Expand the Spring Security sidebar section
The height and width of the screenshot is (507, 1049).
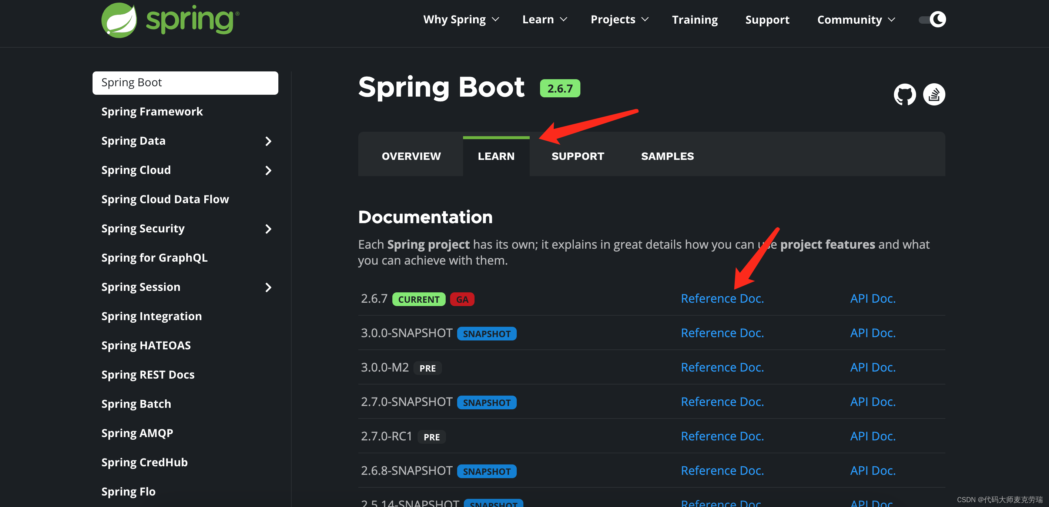(268, 229)
